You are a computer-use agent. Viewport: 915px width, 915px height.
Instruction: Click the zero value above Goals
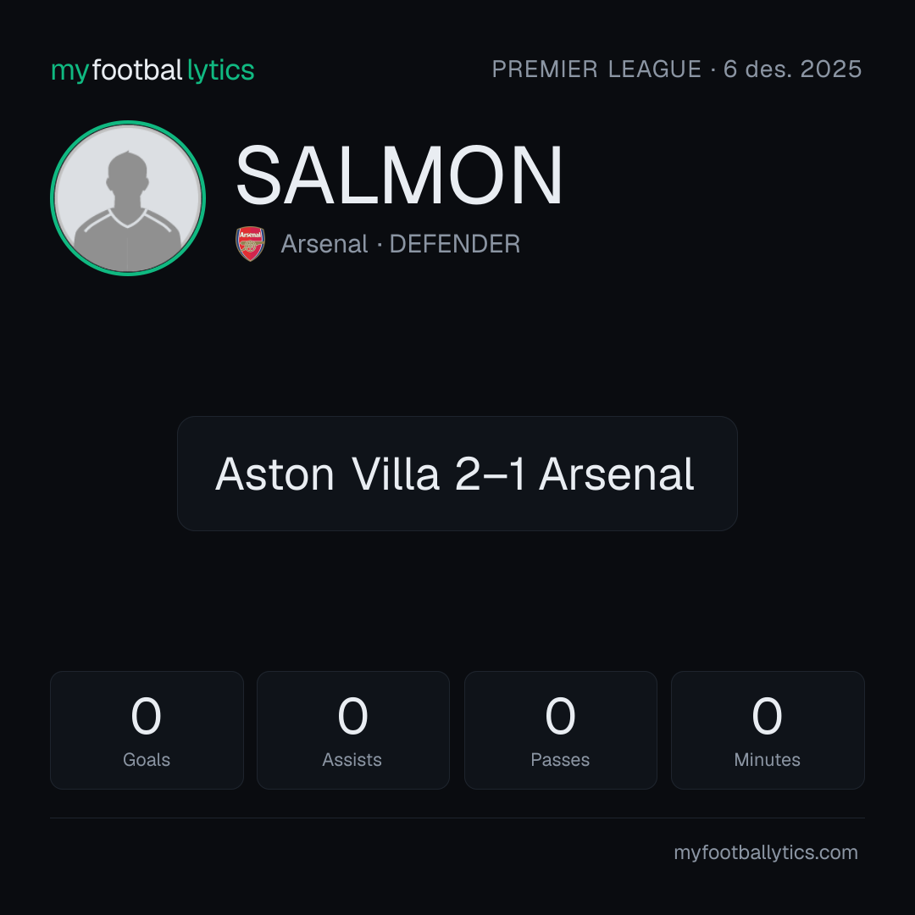click(x=146, y=716)
